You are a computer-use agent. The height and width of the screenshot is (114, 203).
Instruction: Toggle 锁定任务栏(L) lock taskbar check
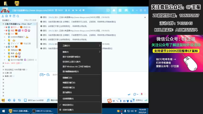[80, 105]
